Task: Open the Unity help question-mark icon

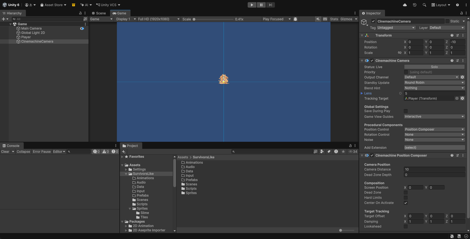Action: (457, 5)
